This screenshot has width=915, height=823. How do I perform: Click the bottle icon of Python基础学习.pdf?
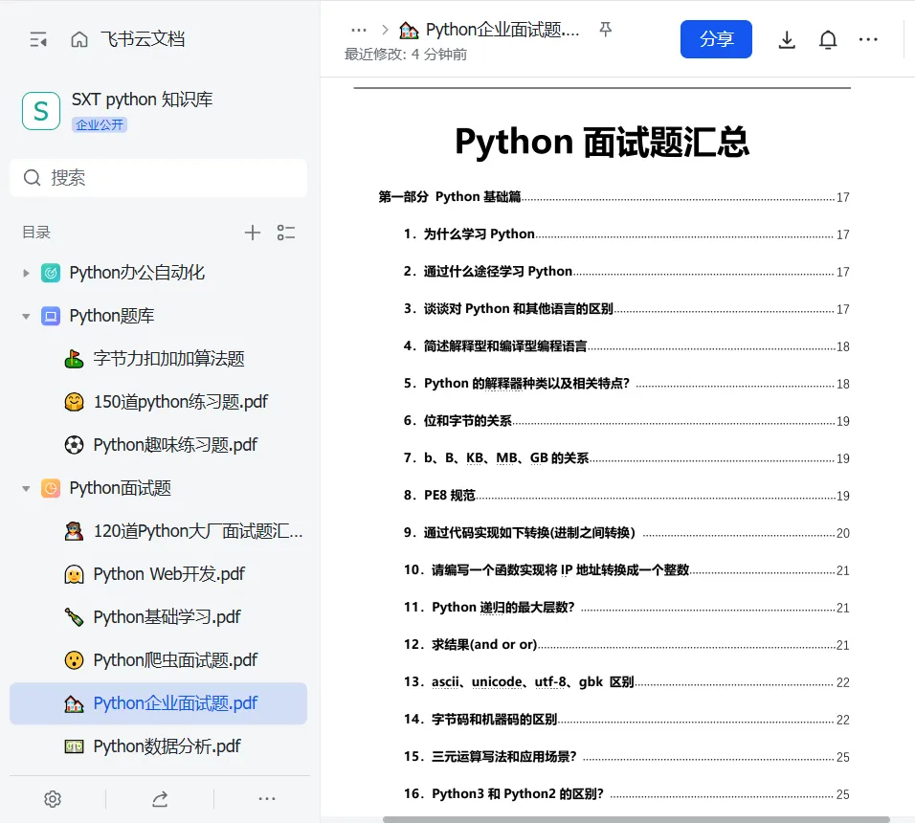pyautogui.click(x=74, y=617)
